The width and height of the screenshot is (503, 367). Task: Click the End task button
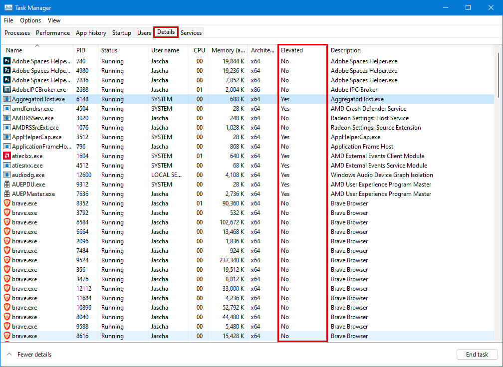pyautogui.click(x=477, y=355)
